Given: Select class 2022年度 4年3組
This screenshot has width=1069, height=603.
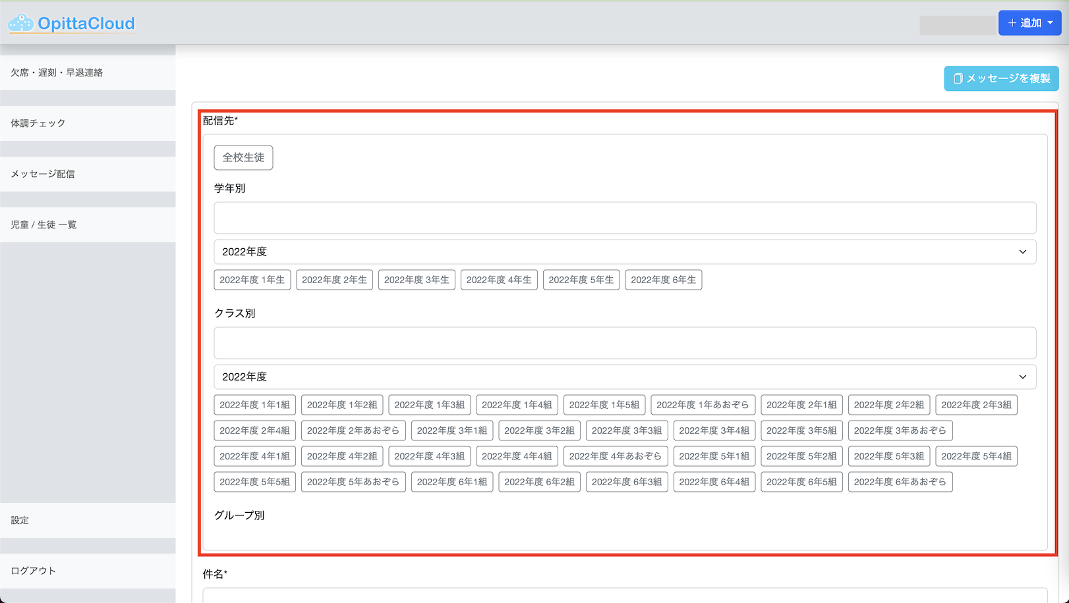Looking at the screenshot, I should pyautogui.click(x=430, y=456).
